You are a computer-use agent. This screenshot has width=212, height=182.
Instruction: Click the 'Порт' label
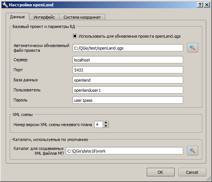[18, 70]
